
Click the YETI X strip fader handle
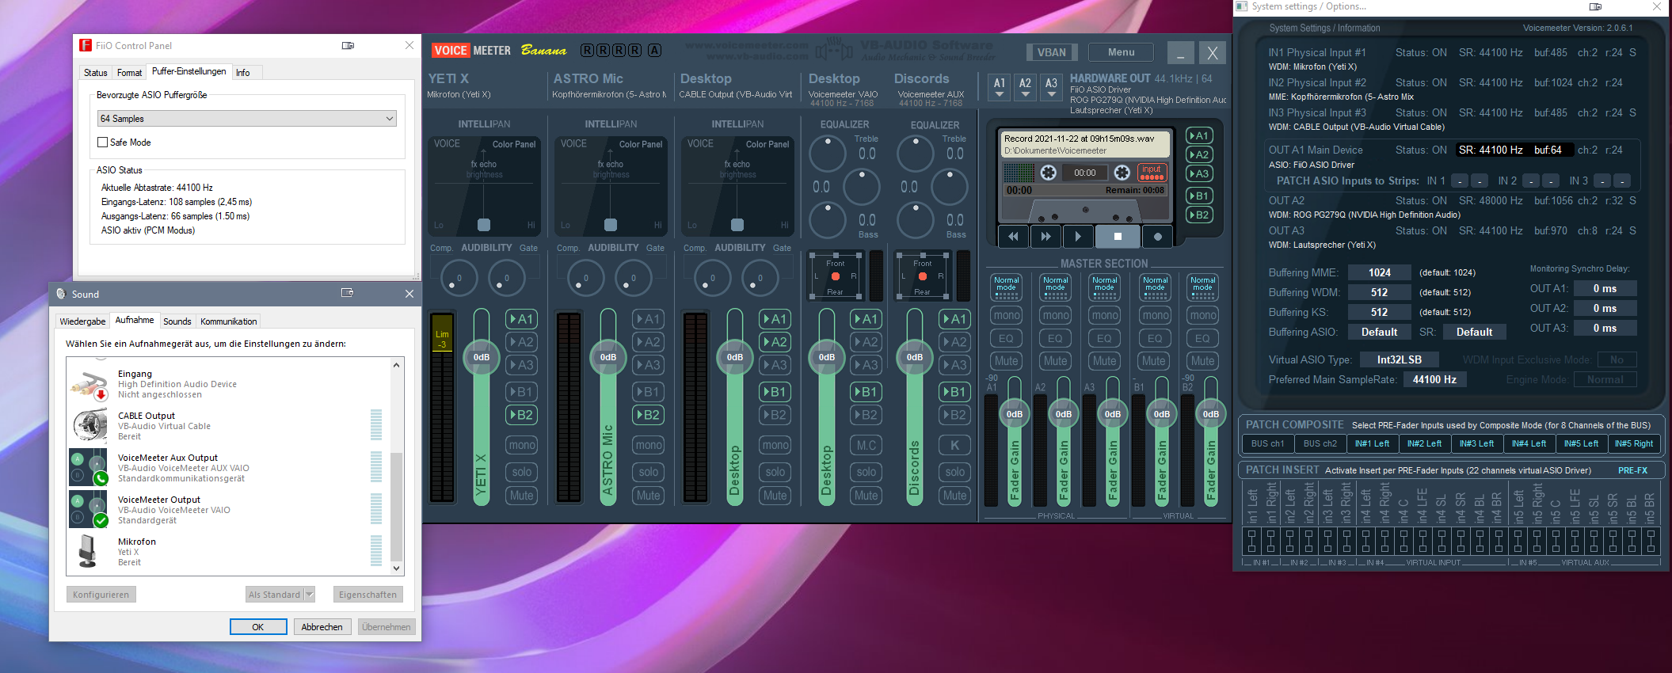(482, 357)
